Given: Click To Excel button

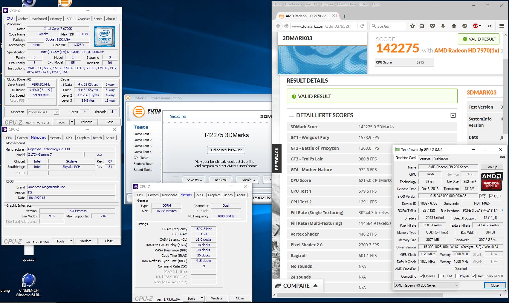Looking at the screenshot, I should tap(220, 180).
